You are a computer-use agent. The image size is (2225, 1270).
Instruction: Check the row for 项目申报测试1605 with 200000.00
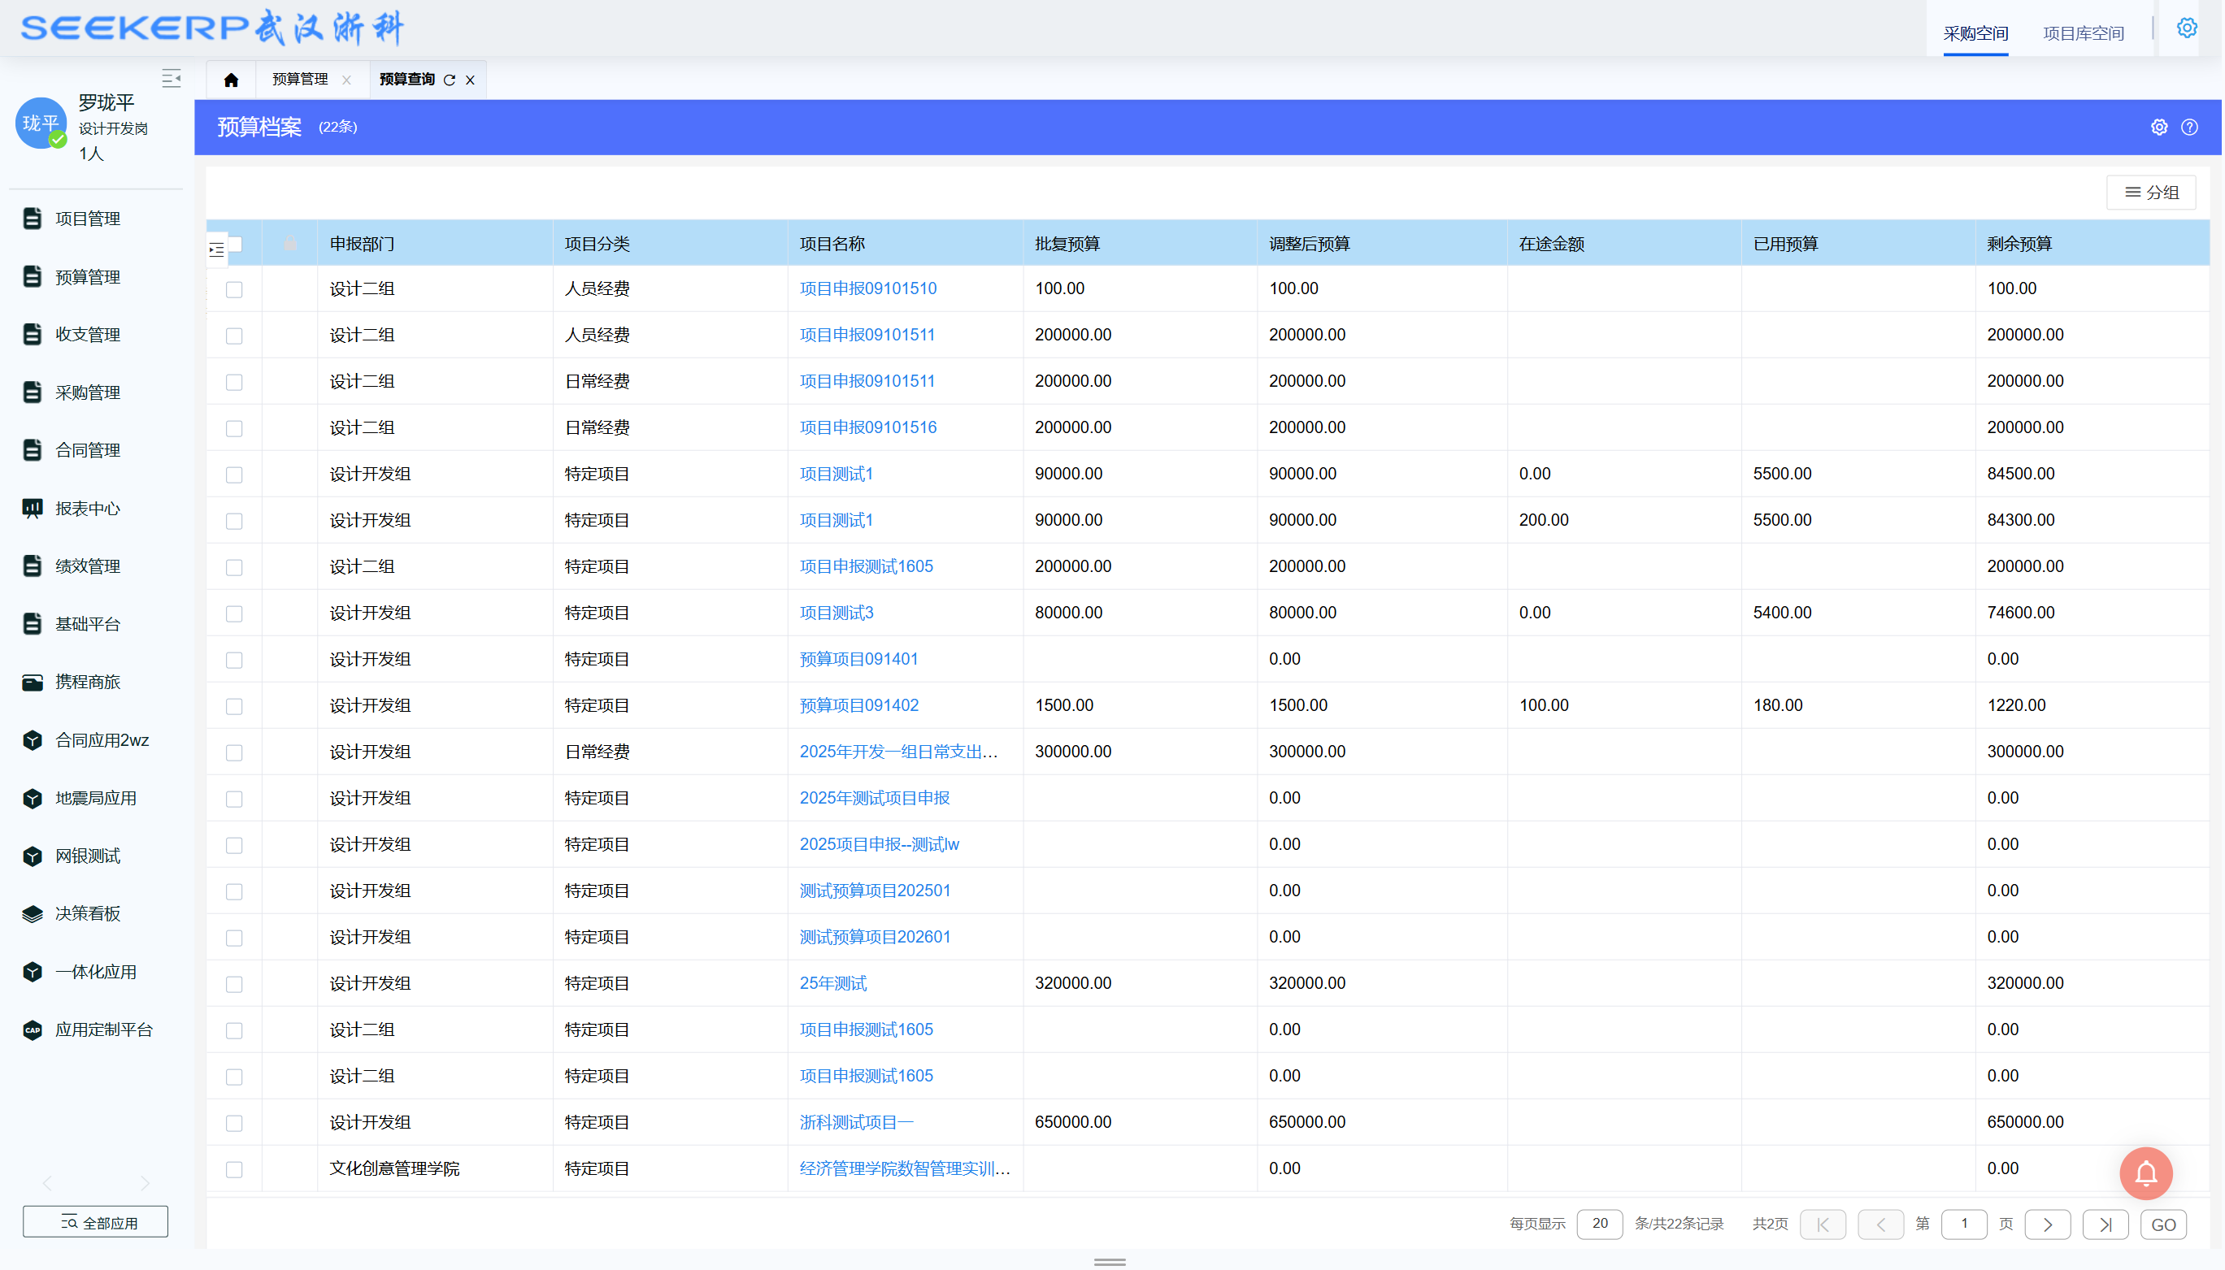pyautogui.click(x=234, y=568)
